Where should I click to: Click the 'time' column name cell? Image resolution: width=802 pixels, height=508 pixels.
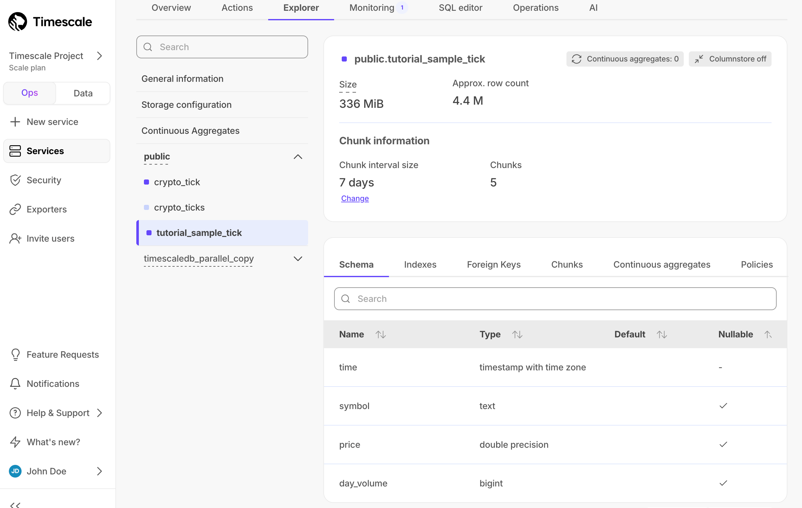pyautogui.click(x=348, y=367)
